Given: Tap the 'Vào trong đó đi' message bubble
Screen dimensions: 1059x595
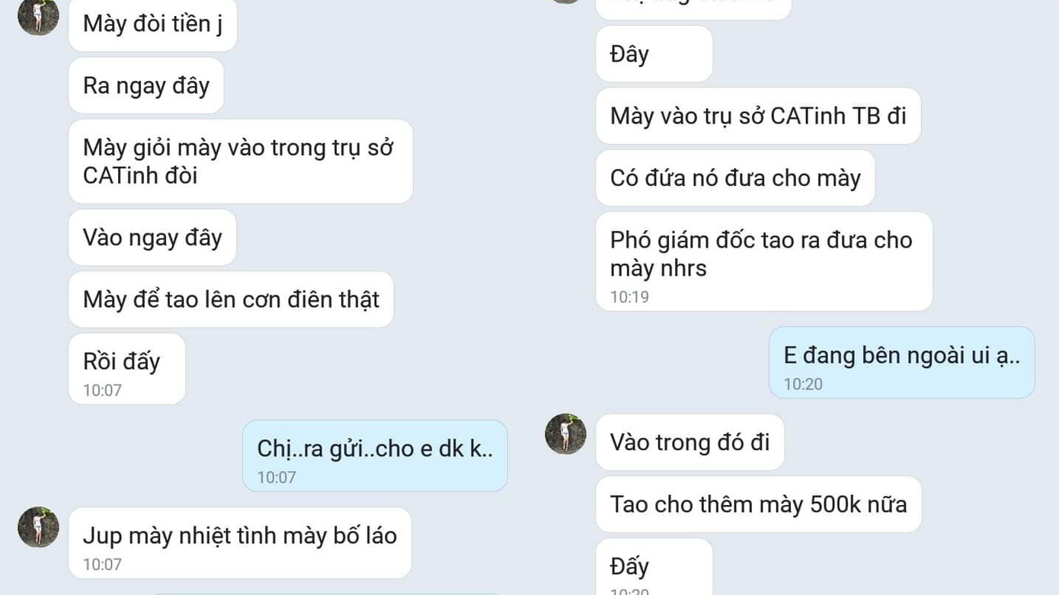Looking at the screenshot, I should [689, 442].
